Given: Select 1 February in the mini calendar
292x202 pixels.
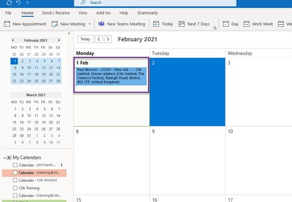Looking at the screenshot, I should click(x=14, y=61).
